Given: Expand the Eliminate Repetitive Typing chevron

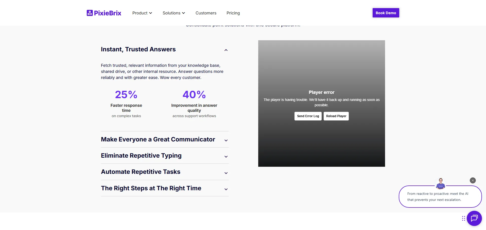Looking at the screenshot, I should pos(226,157).
